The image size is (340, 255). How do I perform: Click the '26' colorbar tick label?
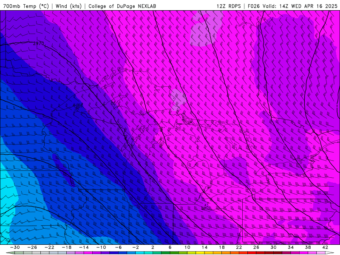point(256,247)
